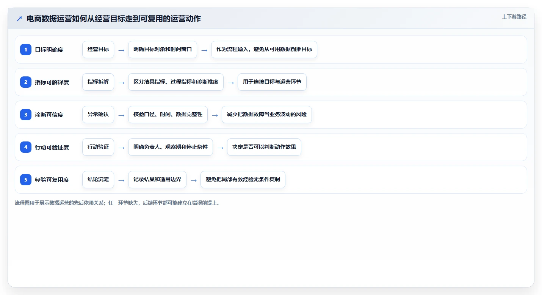Click the 明确目标对象和时间窗口 node
542x295 pixels.
point(163,50)
